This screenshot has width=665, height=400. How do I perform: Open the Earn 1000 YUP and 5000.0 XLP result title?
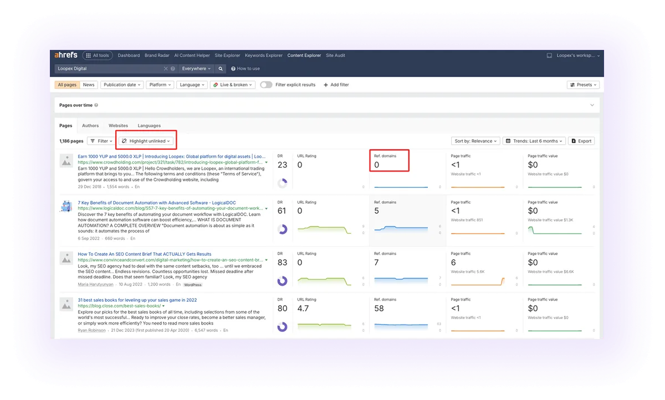(172, 156)
